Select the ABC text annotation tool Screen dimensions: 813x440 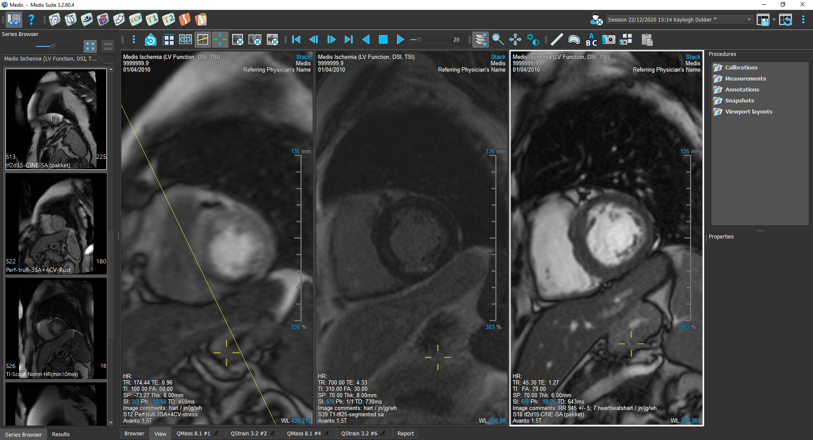point(591,40)
